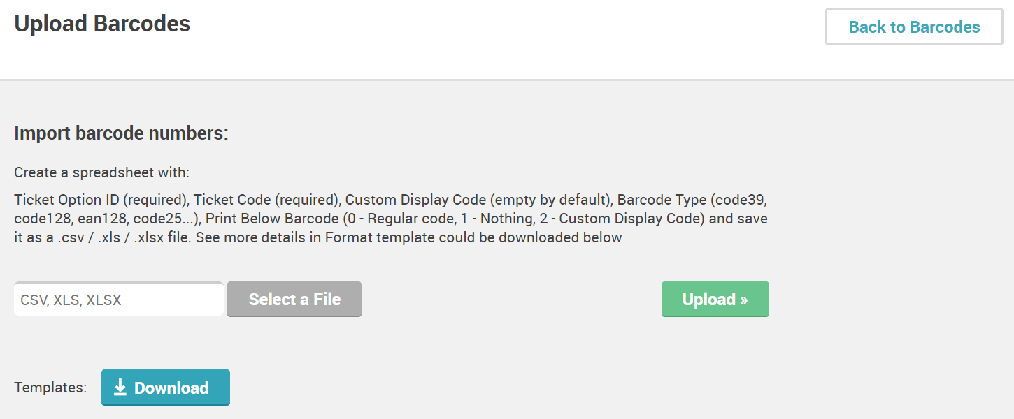Click the Barcode Type text in paragraph
Image resolution: width=1014 pixels, height=419 pixels.
tap(662, 200)
